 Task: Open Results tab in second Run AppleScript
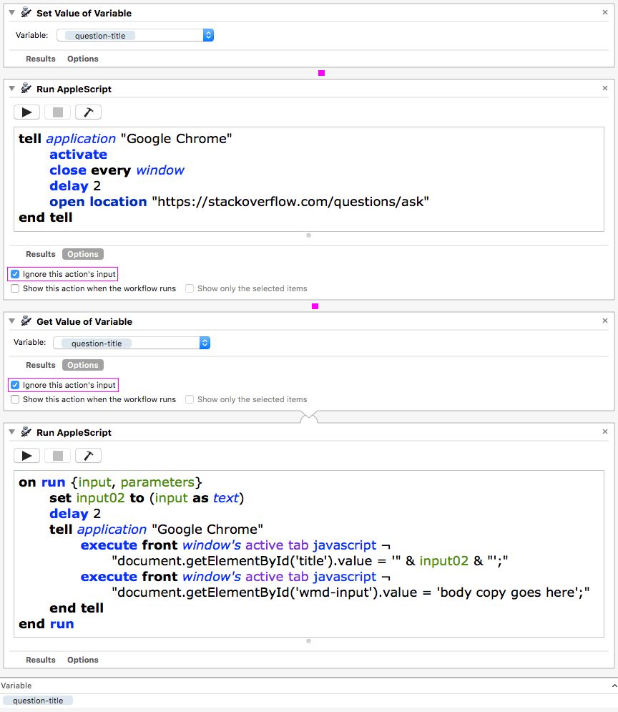coord(40,659)
